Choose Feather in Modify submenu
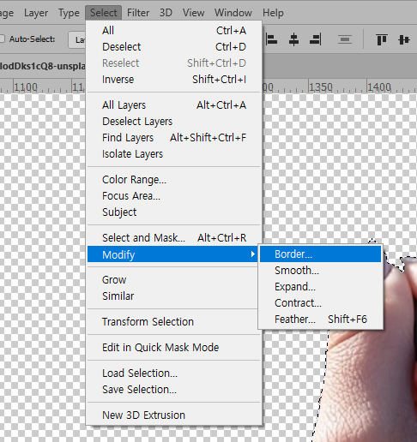417x442 pixels. (321, 319)
